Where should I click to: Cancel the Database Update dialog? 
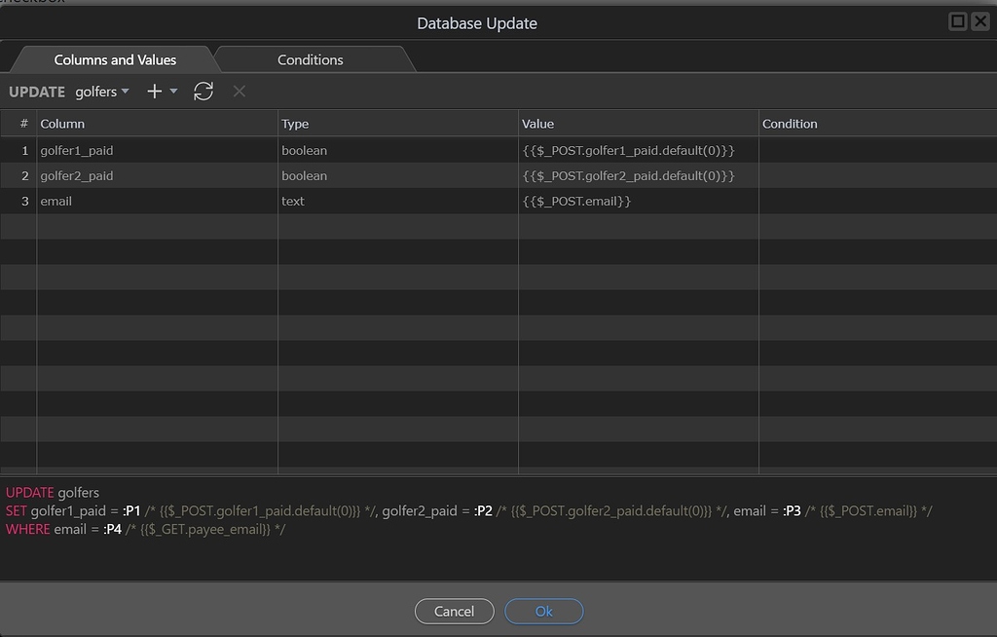pyautogui.click(x=454, y=612)
